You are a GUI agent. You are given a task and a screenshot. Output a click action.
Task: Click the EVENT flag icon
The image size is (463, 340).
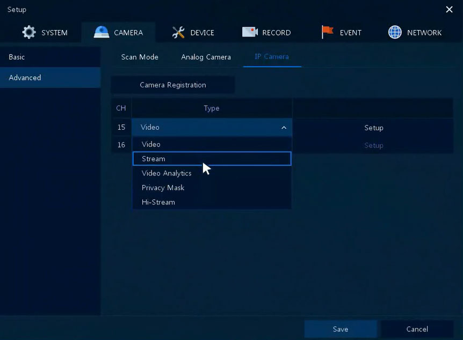point(327,33)
